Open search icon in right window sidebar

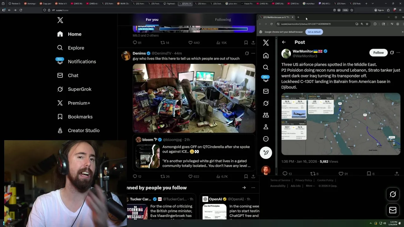tap(266, 67)
